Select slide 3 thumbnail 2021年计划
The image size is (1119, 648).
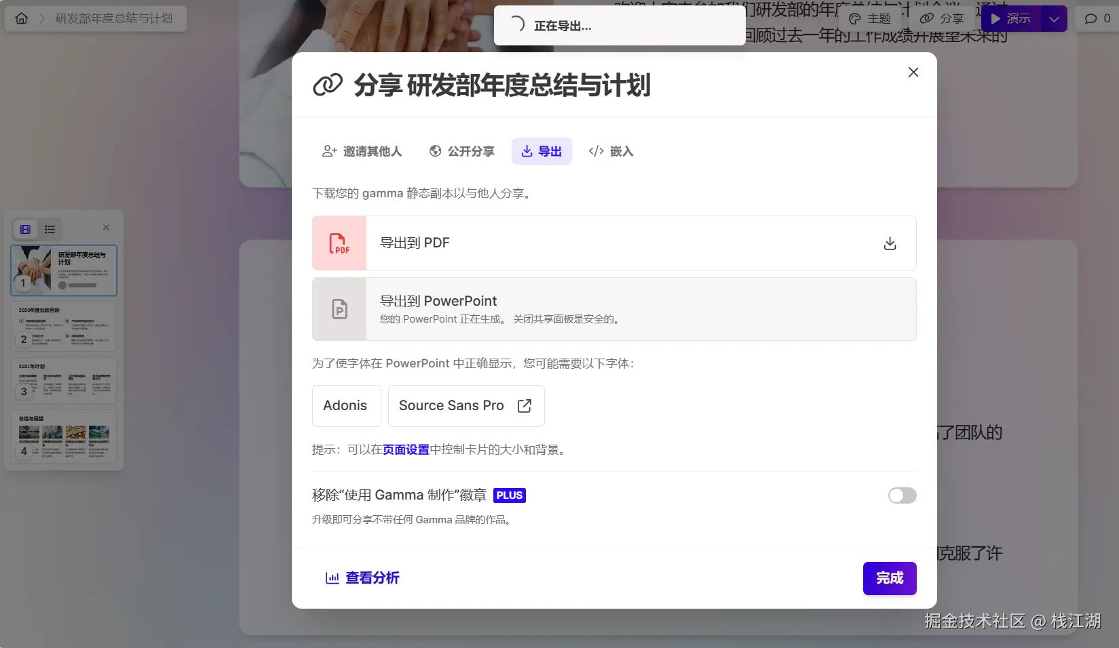(64, 380)
